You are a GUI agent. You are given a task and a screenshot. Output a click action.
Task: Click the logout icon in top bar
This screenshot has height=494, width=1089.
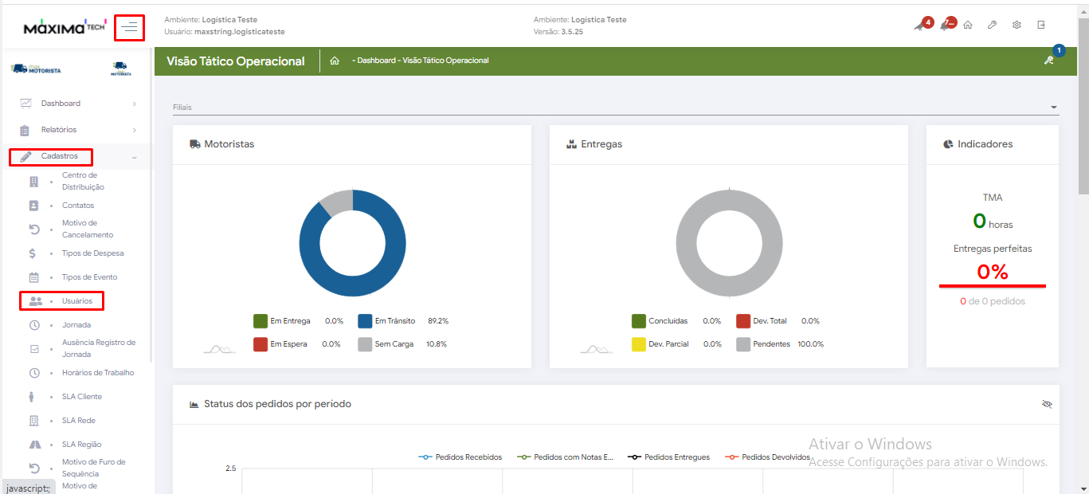coord(1041,25)
